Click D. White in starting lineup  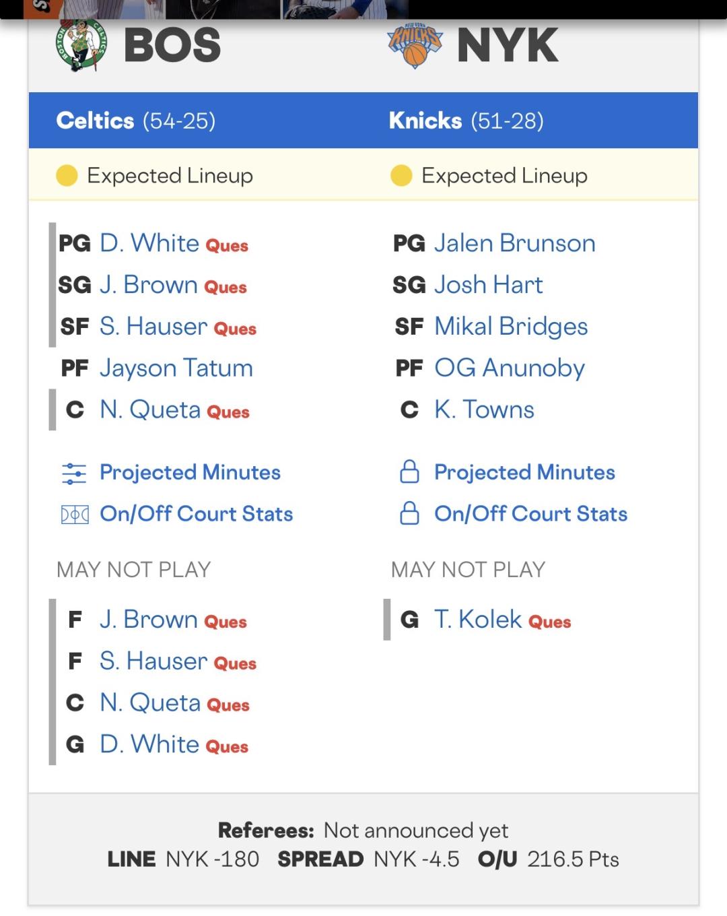coord(149,243)
